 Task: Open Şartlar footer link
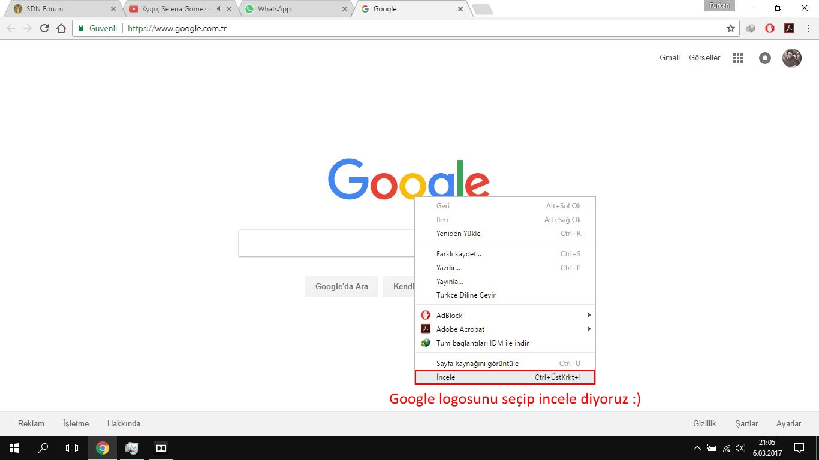746,423
